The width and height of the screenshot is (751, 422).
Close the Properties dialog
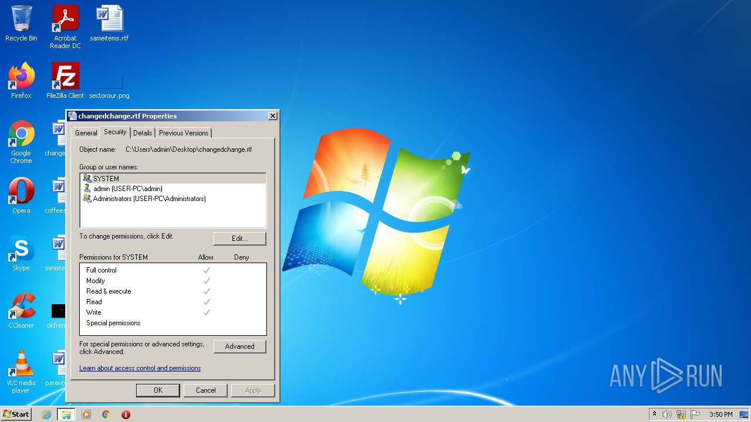point(272,116)
